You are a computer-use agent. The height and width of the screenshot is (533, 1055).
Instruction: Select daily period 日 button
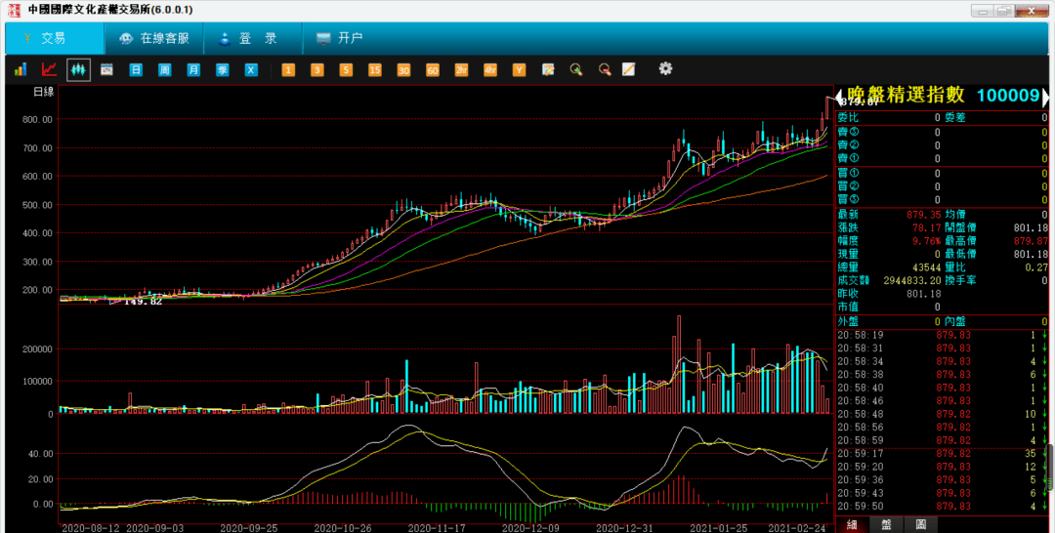136,70
